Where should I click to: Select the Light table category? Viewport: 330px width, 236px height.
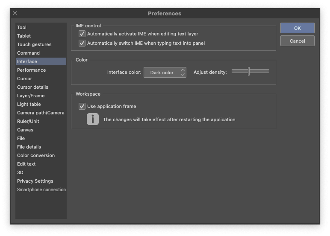click(x=41, y=104)
